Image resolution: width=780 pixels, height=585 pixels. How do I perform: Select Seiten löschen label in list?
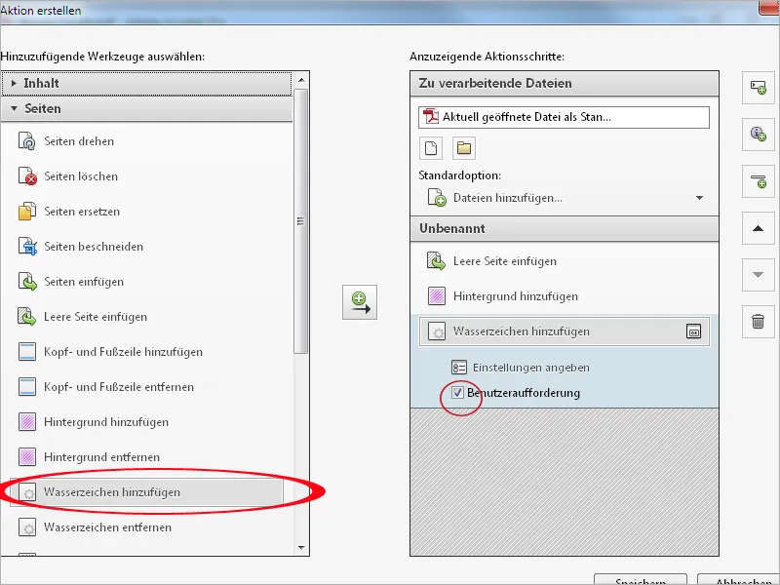point(81,176)
